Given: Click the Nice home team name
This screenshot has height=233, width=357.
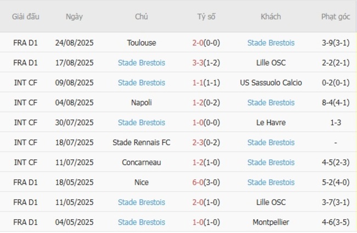Looking at the screenshot, I should click(141, 182).
